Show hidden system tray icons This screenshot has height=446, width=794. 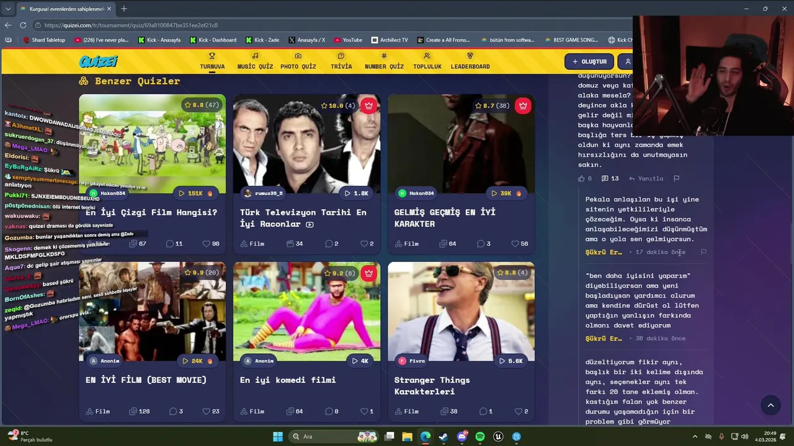695,437
